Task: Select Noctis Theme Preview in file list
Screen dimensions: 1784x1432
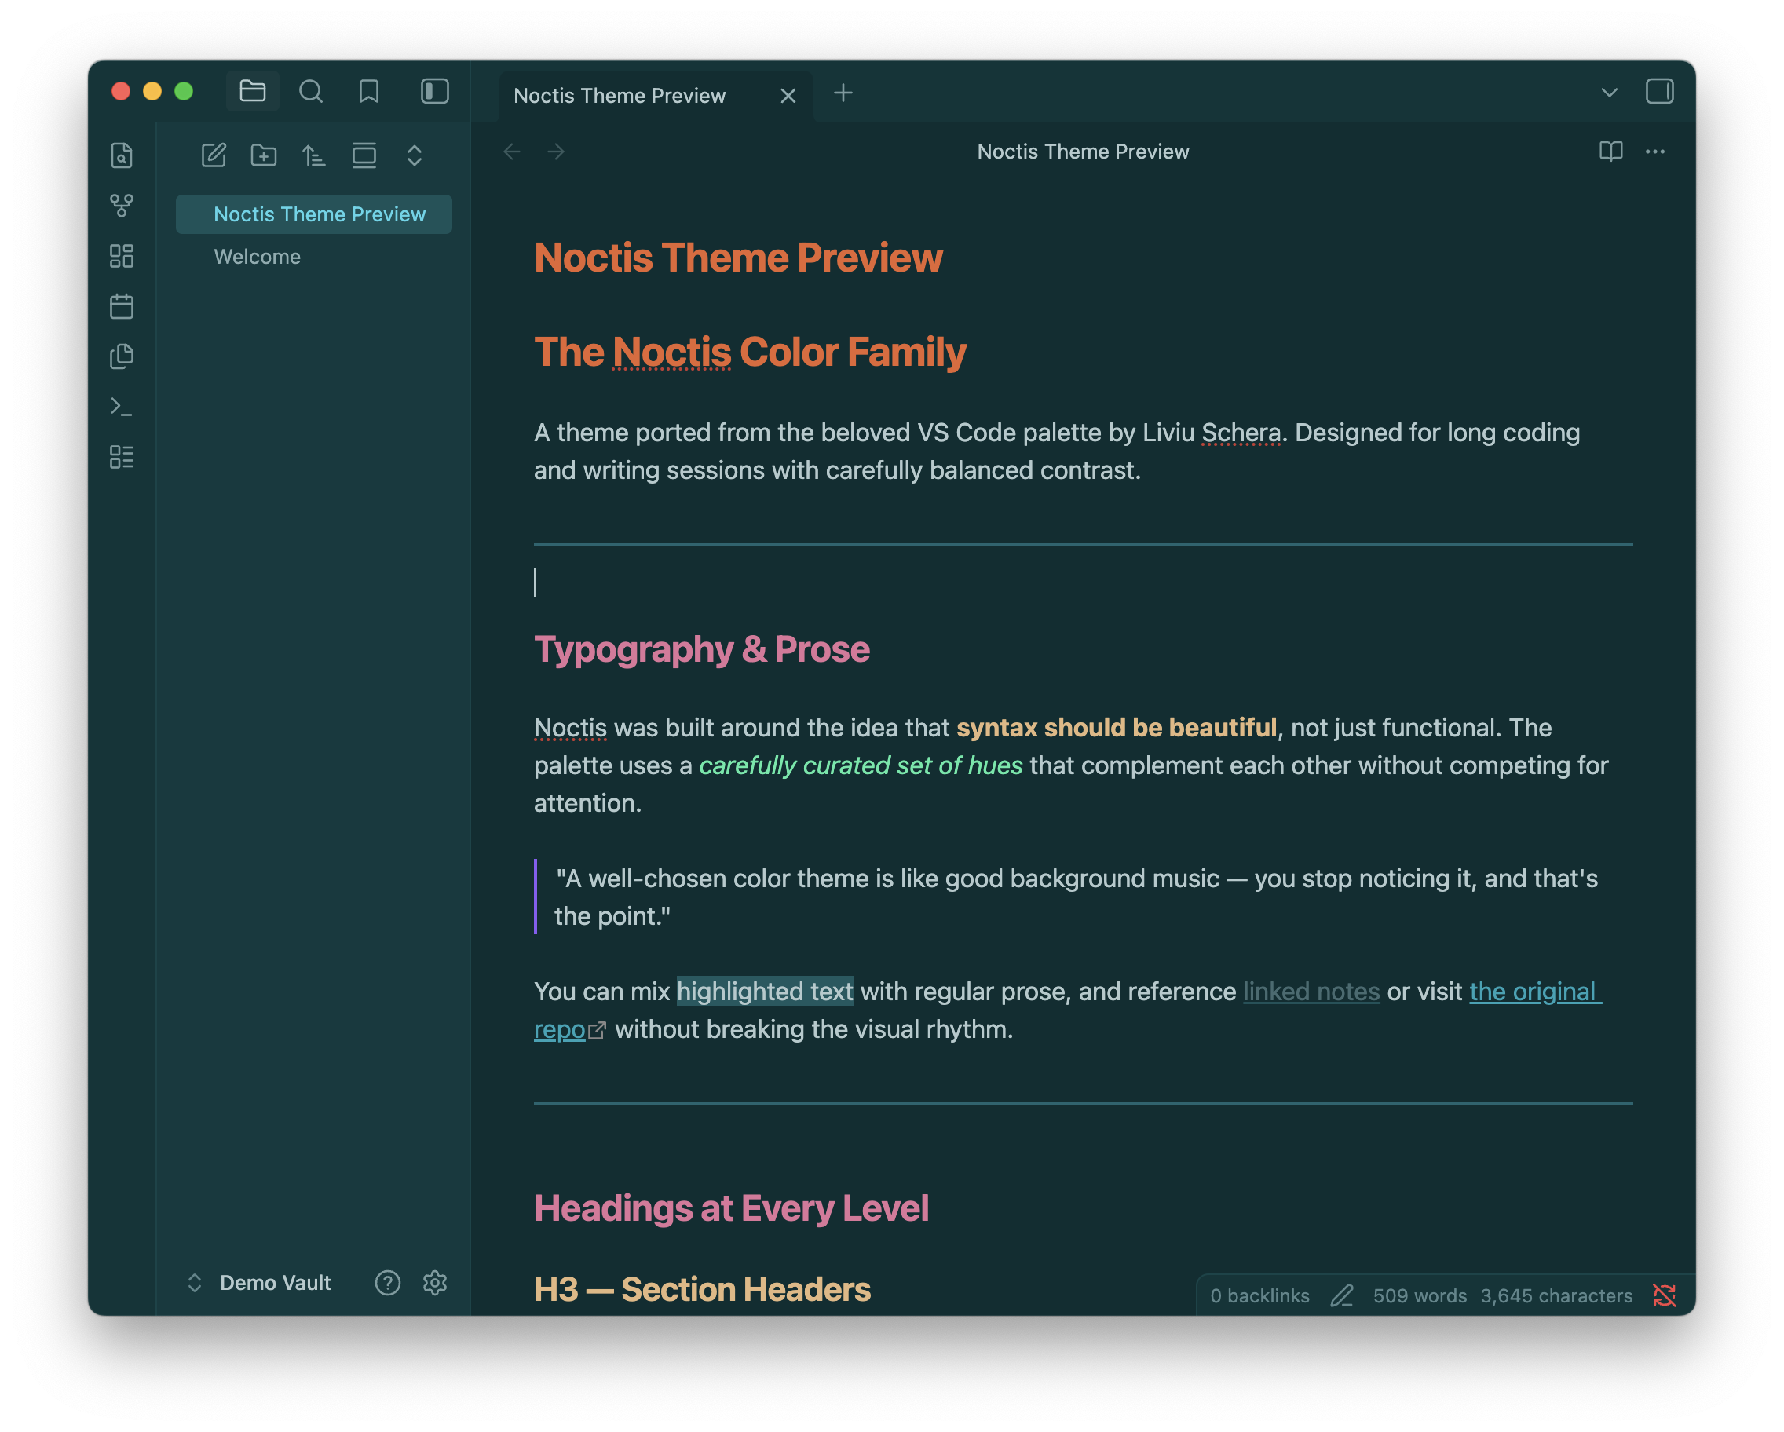Action: [x=313, y=214]
